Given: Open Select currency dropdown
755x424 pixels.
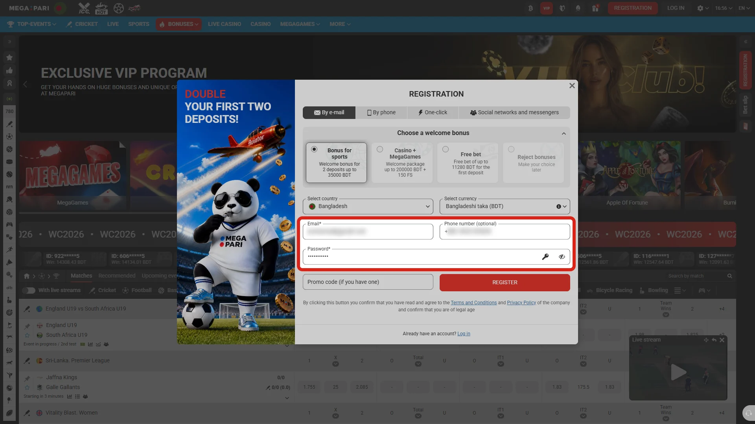Looking at the screenshot, I should [x=505, y=207].
